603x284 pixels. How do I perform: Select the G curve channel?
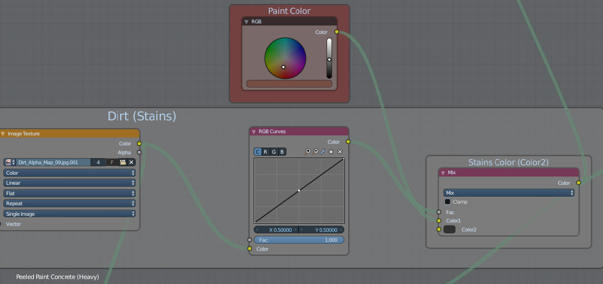point(274,152)
